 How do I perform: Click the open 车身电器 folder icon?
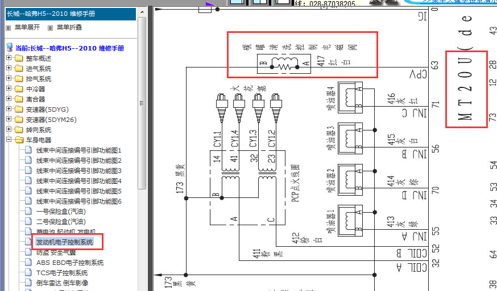point(19,140)
